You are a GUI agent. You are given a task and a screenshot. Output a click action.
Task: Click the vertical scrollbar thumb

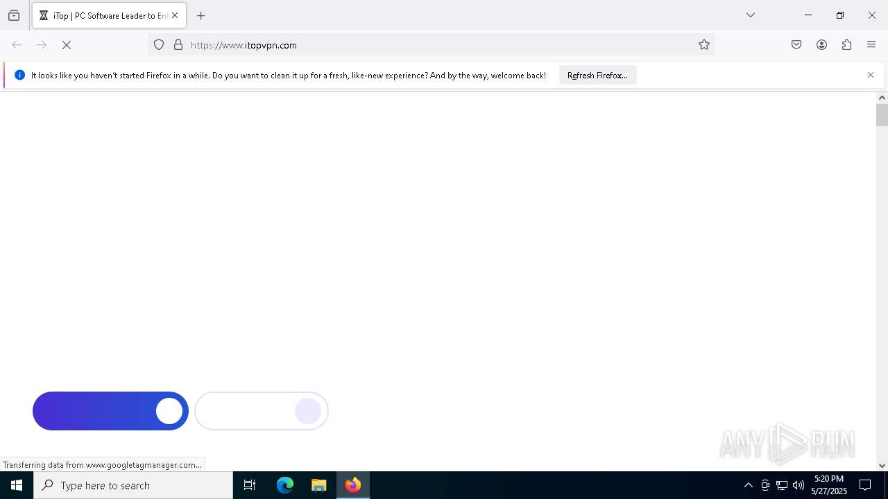click(882, 115)
